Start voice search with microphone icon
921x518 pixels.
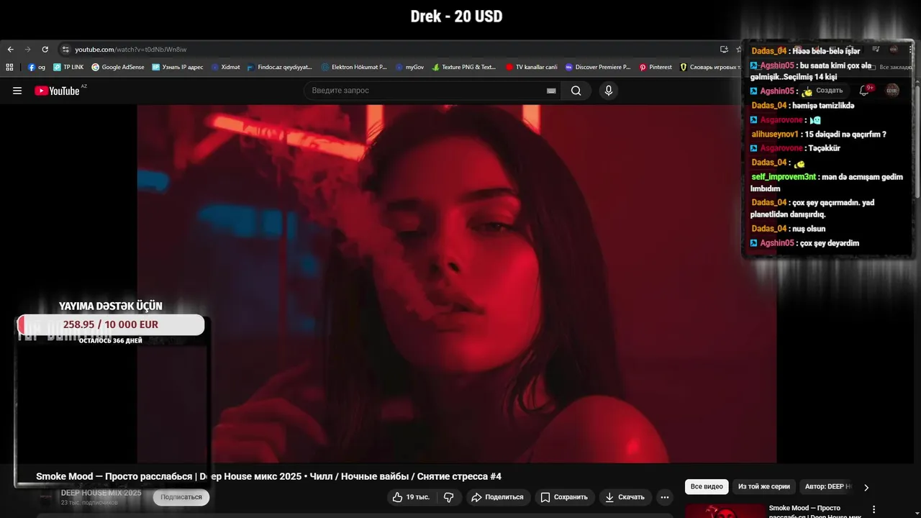coord(609,91)
